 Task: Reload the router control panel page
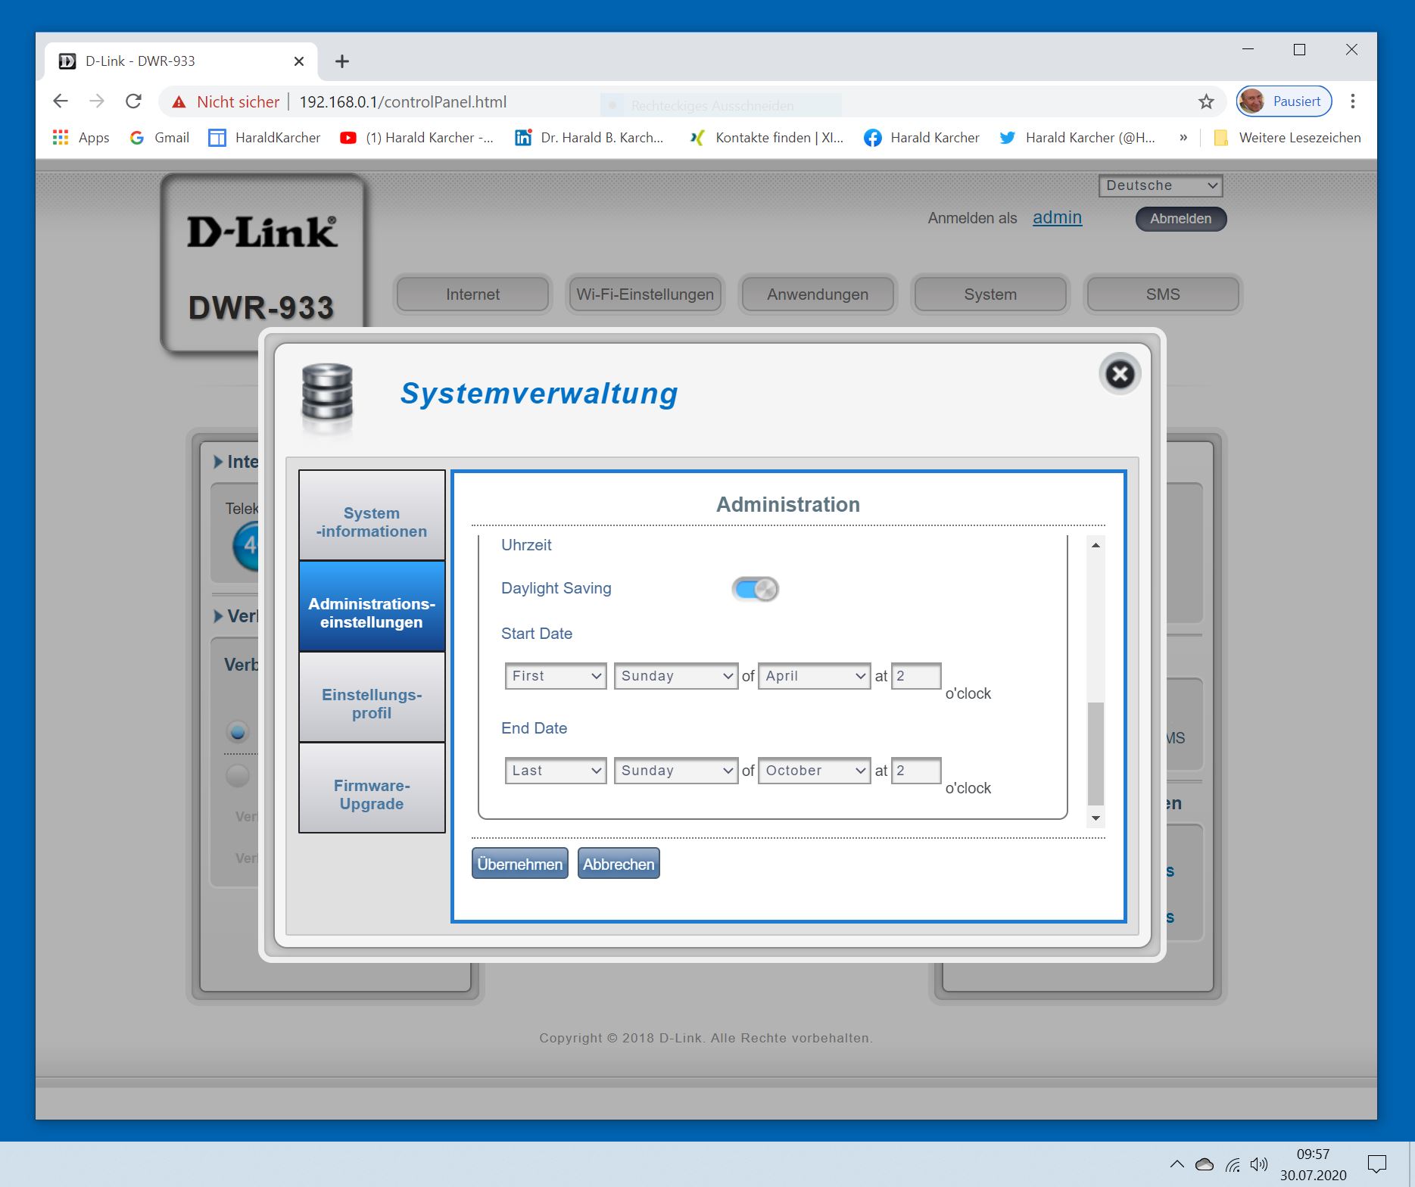coord(134,101)
